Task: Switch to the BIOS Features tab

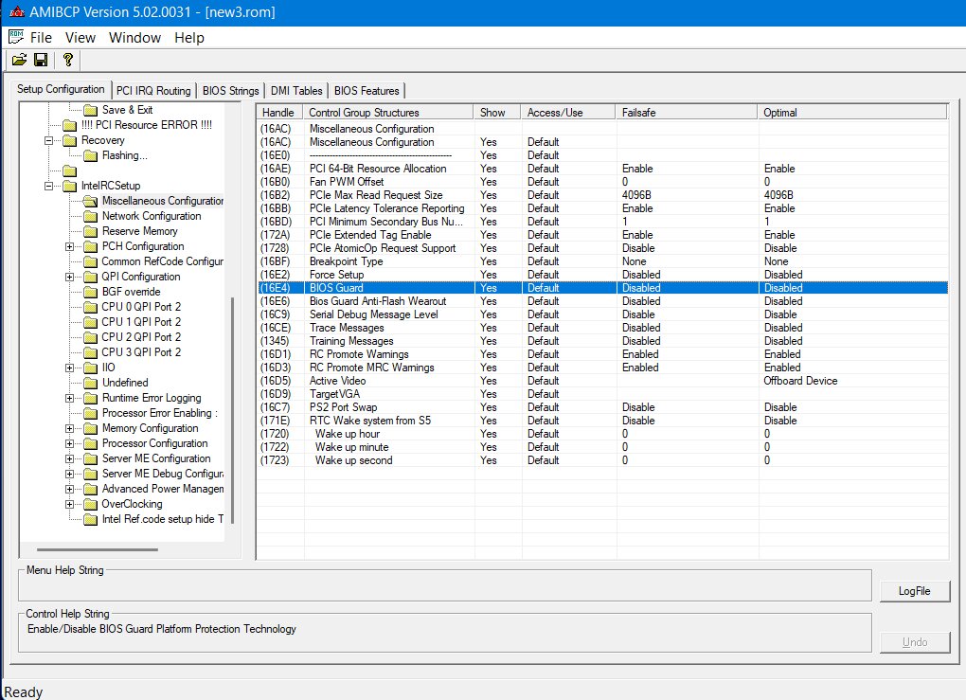Action: (x=367, y=91)
